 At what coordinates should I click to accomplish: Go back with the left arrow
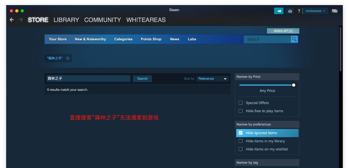[12, 20]
